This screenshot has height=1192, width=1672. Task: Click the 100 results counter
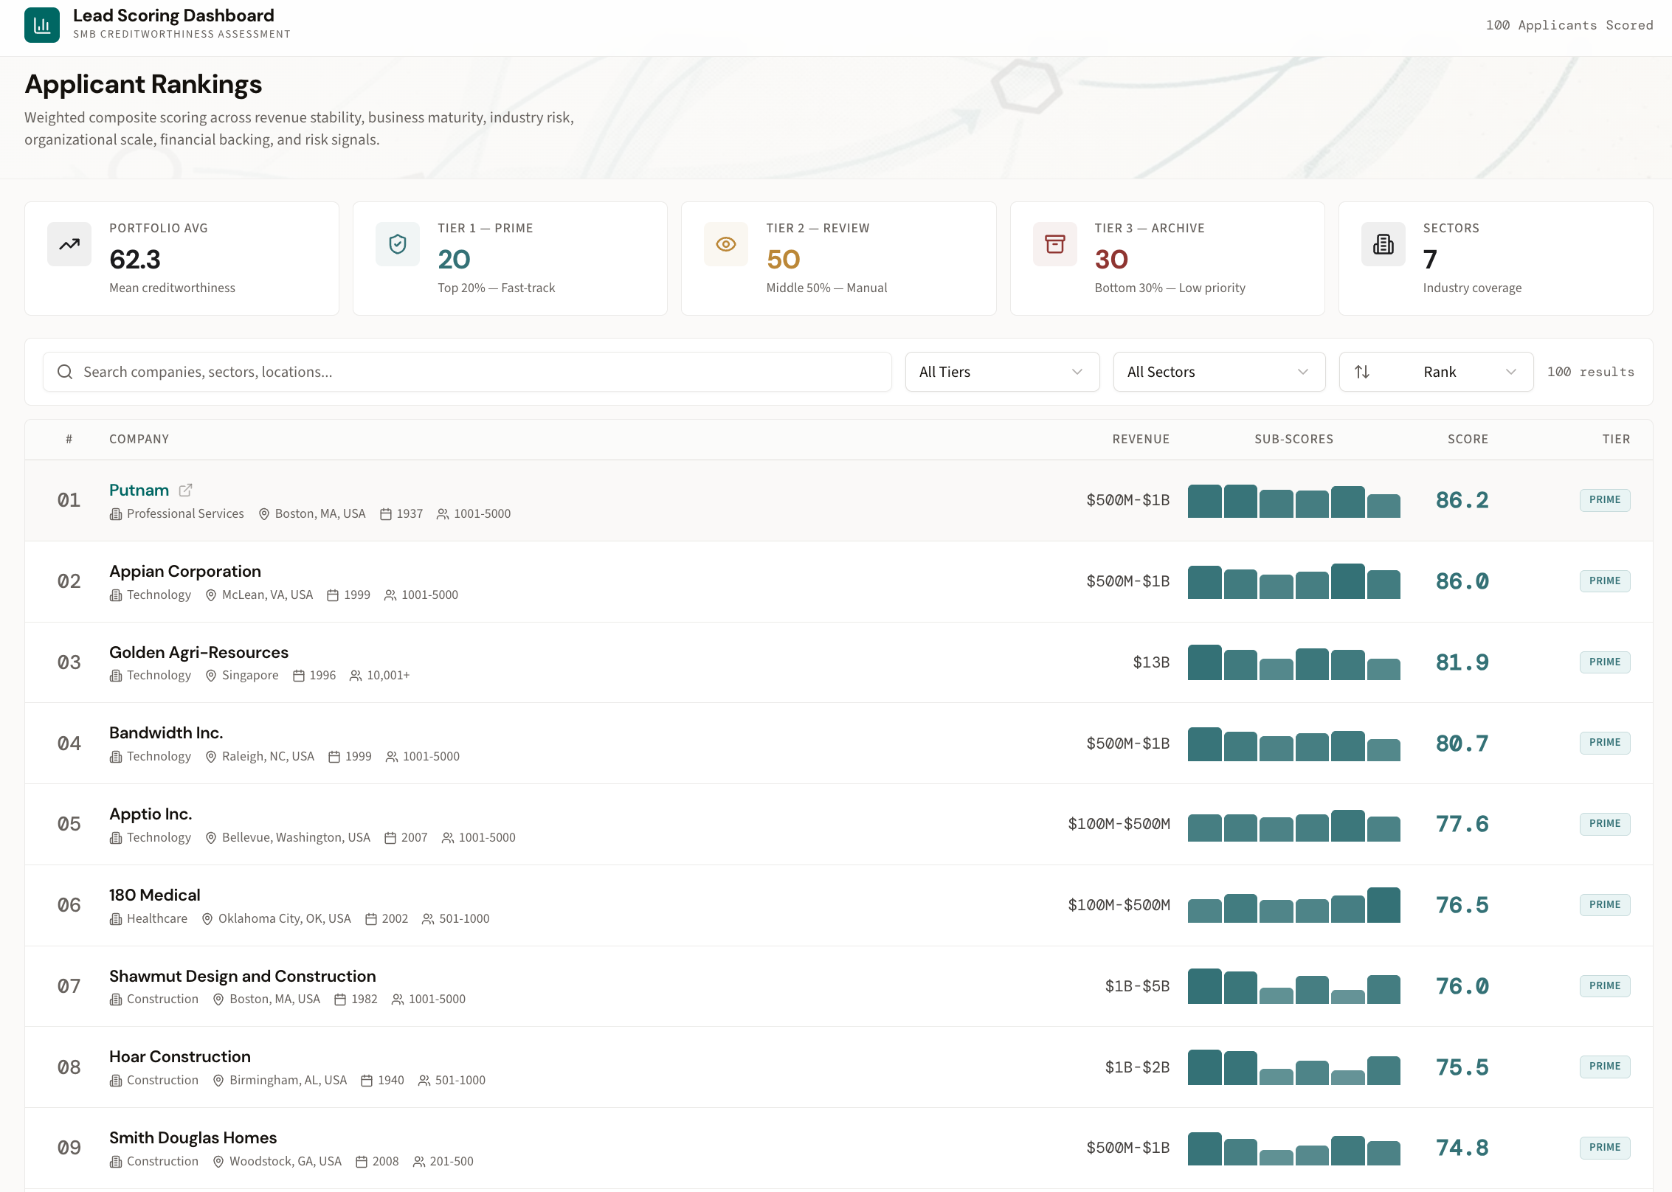(1591, 372)
